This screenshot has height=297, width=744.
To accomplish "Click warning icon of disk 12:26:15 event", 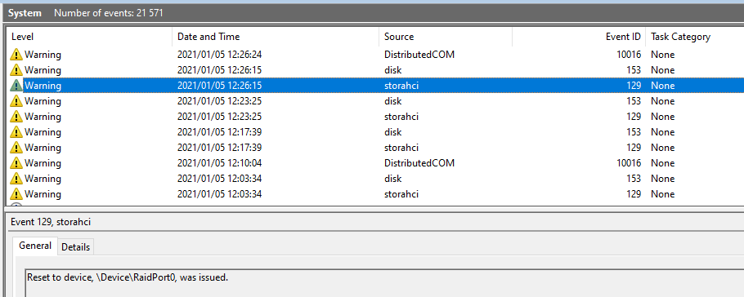I will [x=16, y=70].
